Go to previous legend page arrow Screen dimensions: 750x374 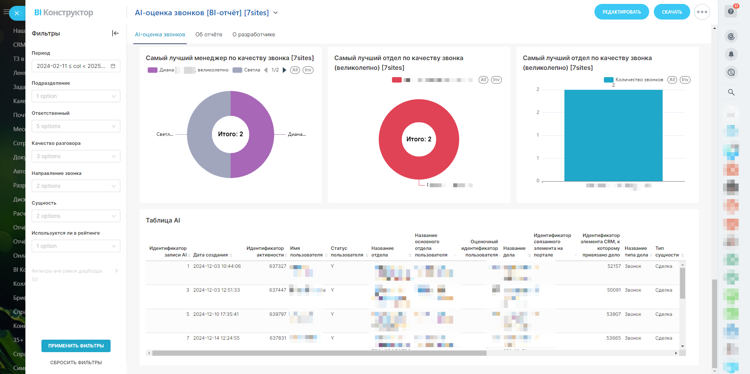(x=266, y=70)
